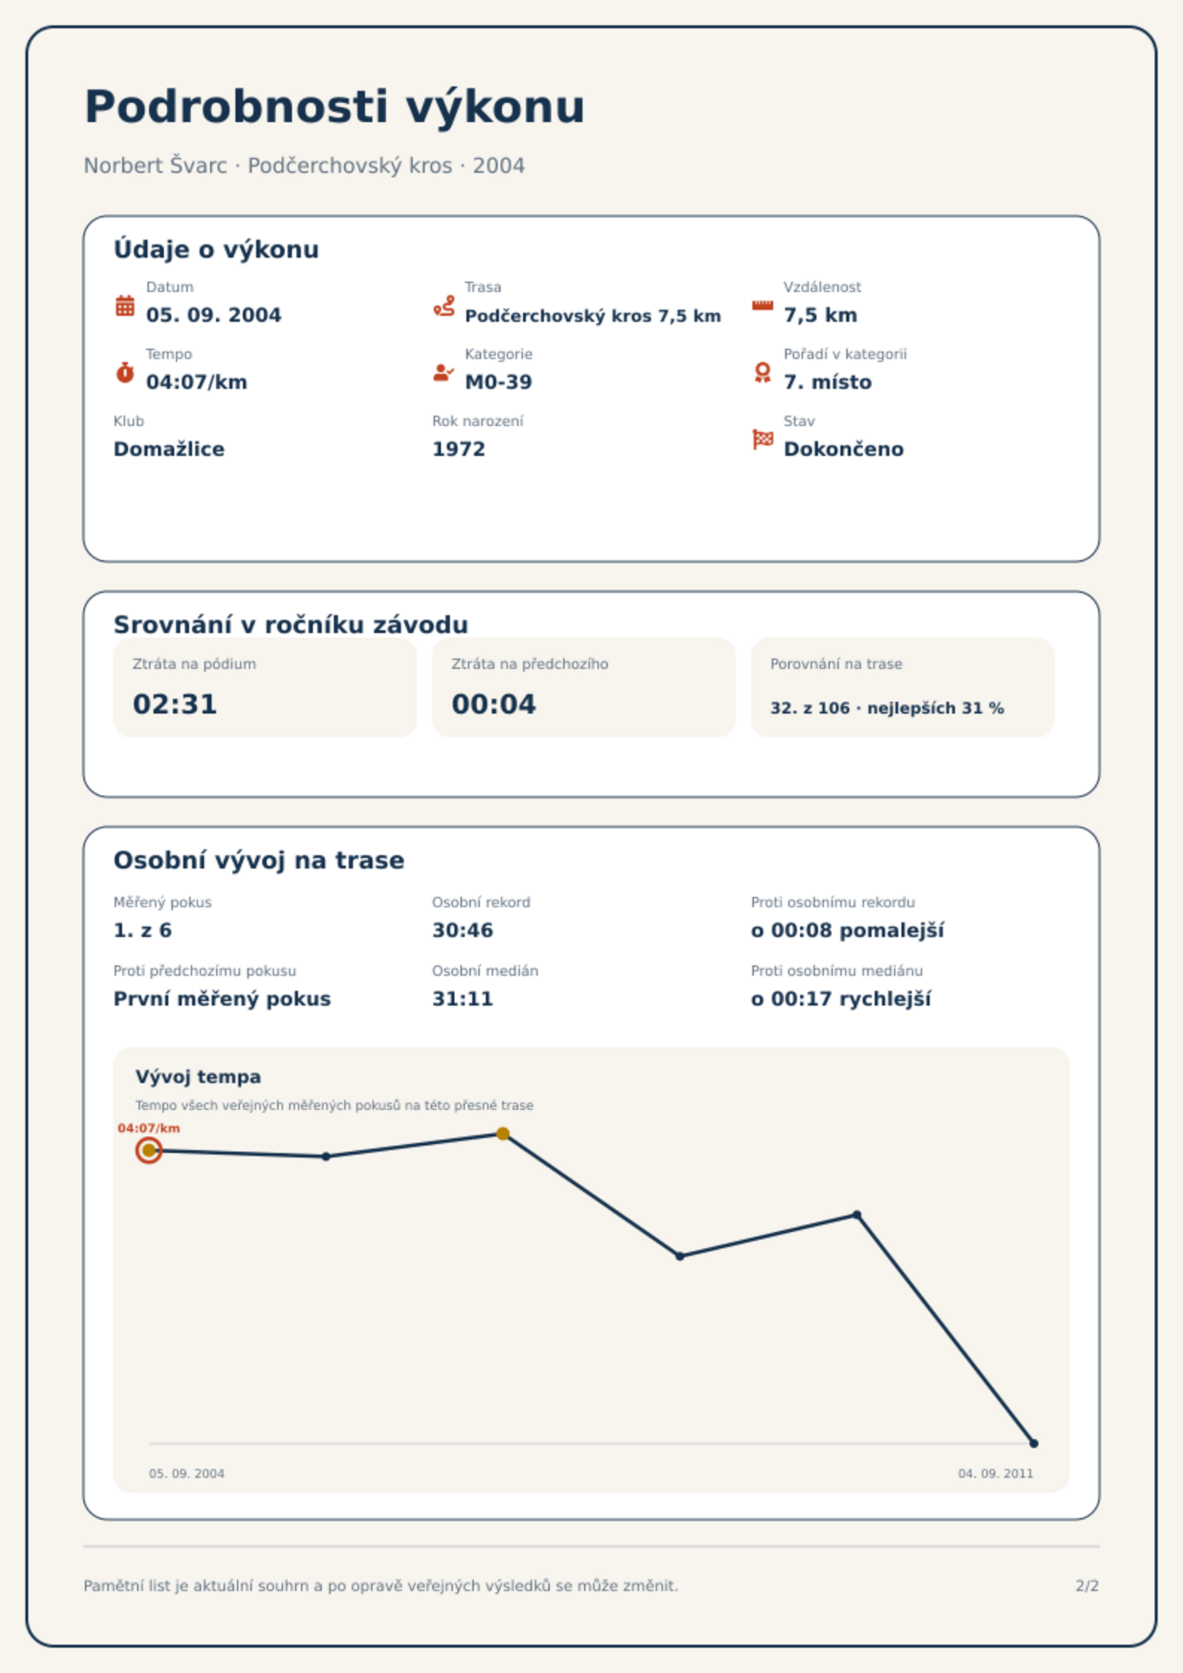Click the Porovnání na trase ranking card
The height and width of the screenshot is (1673, 1183).
pyautogui.click(x=902, y=688)
